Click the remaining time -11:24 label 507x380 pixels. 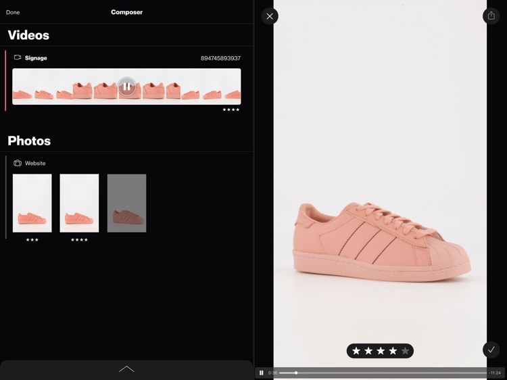495,373
